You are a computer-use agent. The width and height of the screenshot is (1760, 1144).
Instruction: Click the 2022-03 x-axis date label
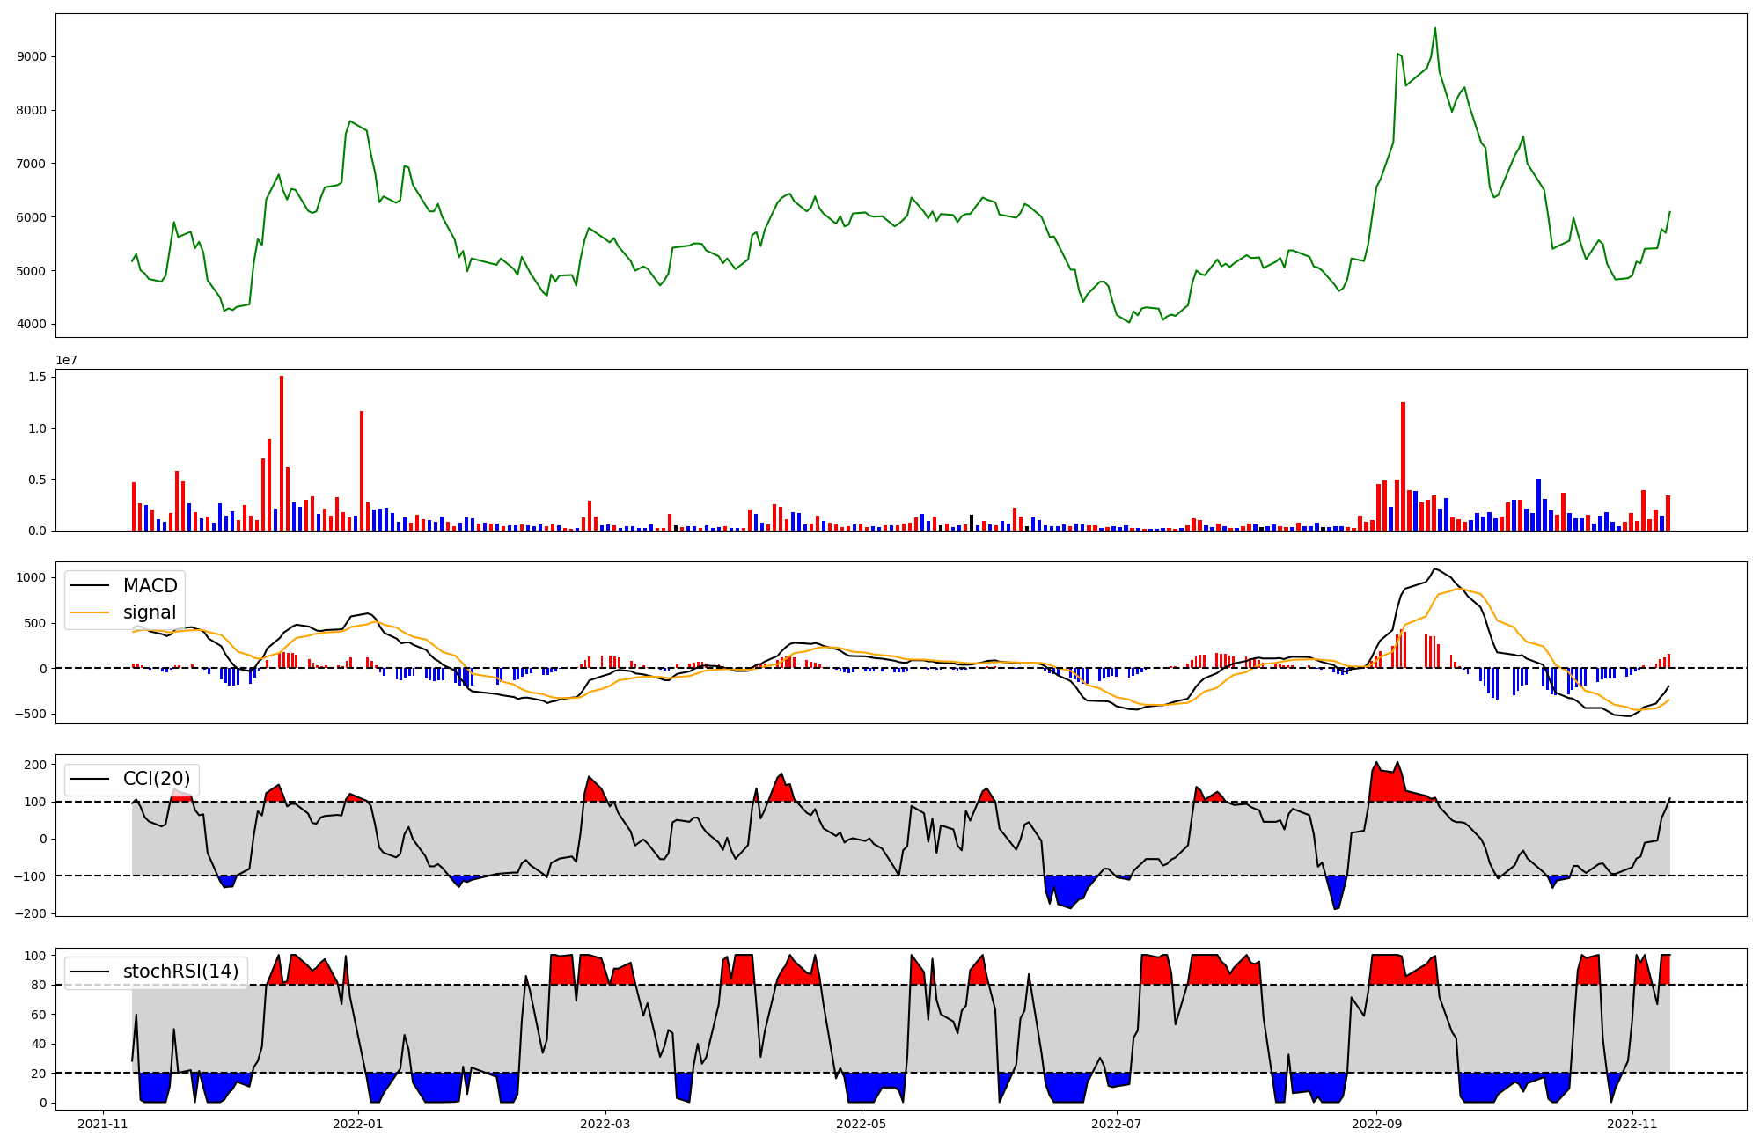click(605, 1124)
